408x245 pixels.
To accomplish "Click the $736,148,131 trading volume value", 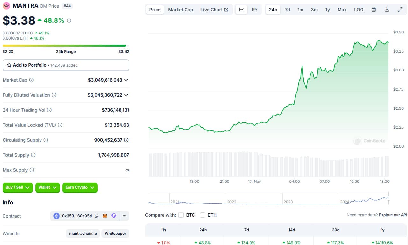I will [115, 110].
